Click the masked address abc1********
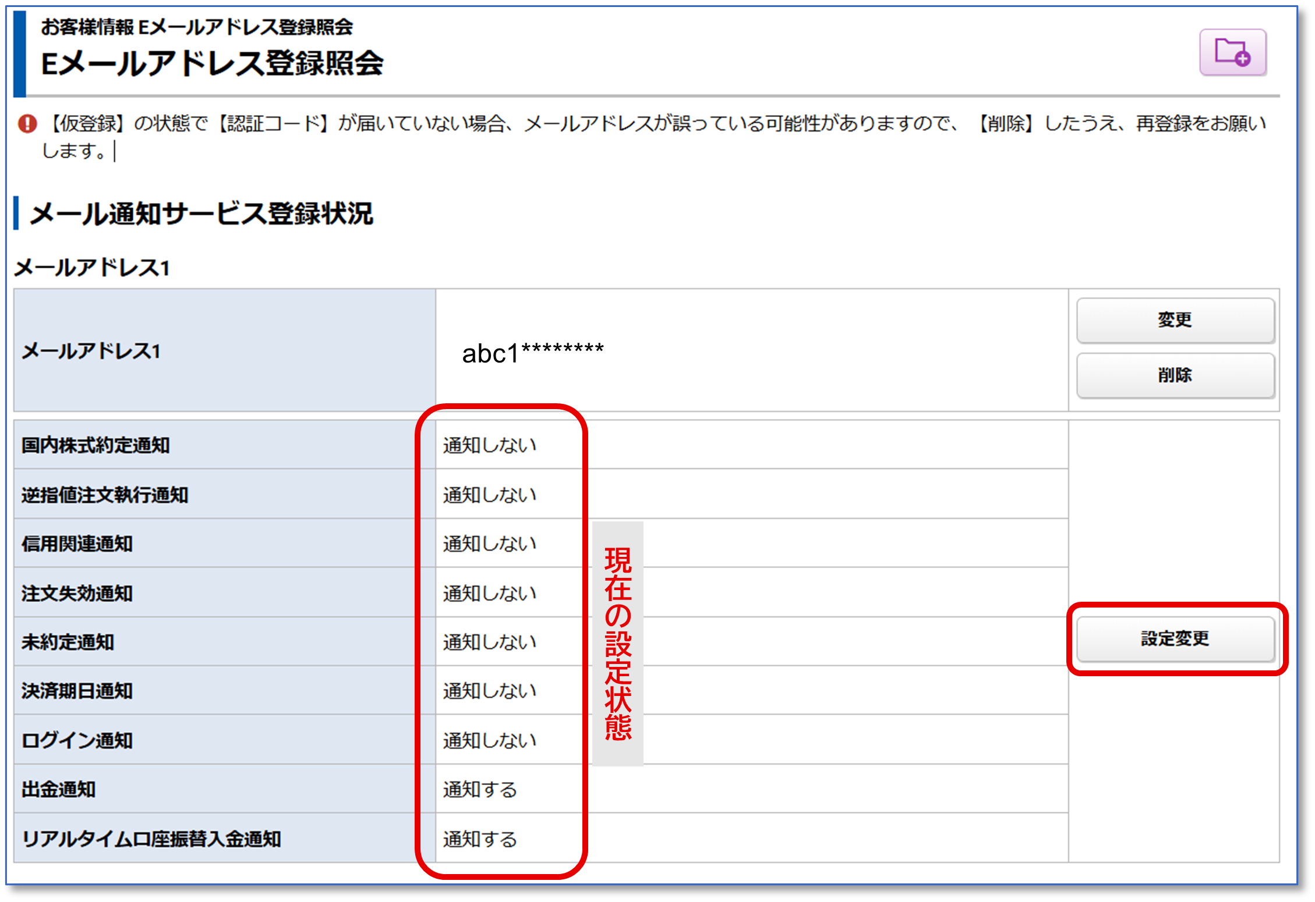 pos(532,353)
